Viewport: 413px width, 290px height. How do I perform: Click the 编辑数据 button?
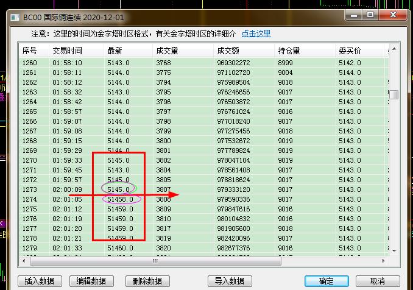pyautogui.click(x=91, y=281)
